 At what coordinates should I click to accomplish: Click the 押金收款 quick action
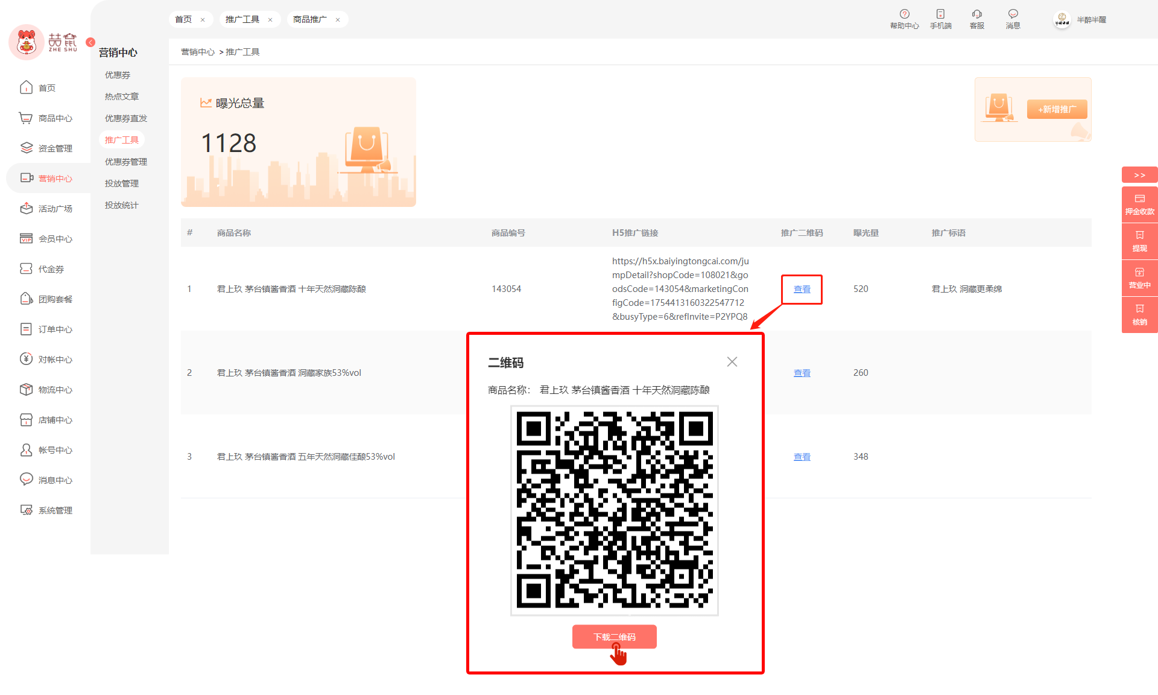pos(1139,205)
